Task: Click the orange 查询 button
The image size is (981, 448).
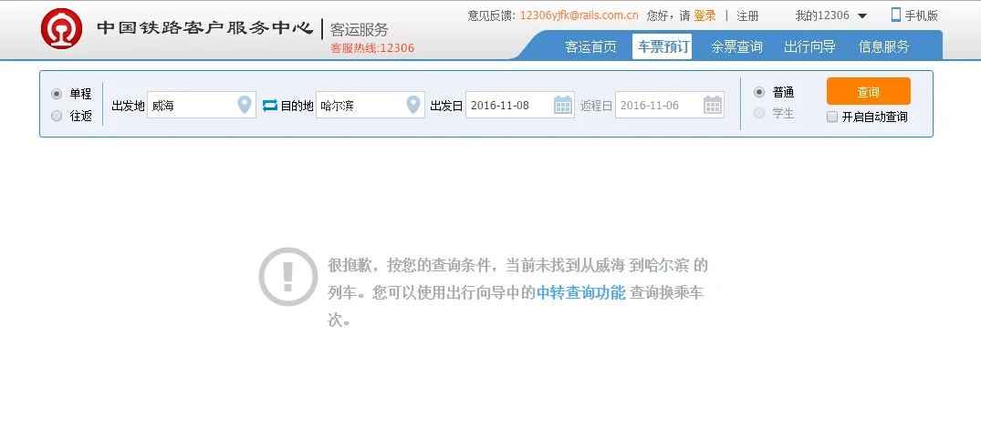Action: point(869,91)
